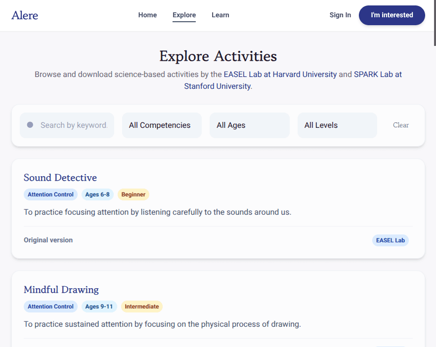Click the Alere logo
436x347 pixels.
pyautogui.click(x=25, y=15)
